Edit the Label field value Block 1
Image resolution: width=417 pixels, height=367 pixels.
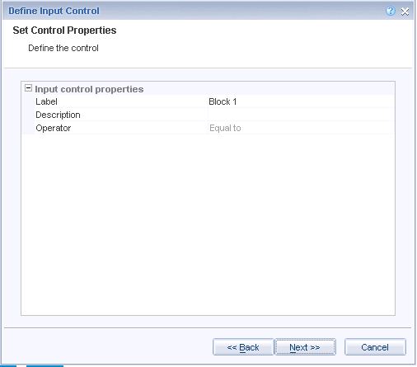[301, 101]
